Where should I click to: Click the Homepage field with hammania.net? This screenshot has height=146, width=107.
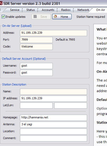click(53, 118)
